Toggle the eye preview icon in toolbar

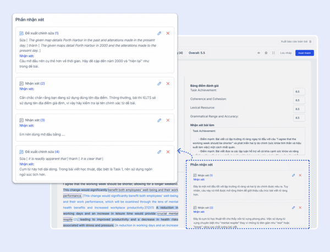click(x=258, y=53)
